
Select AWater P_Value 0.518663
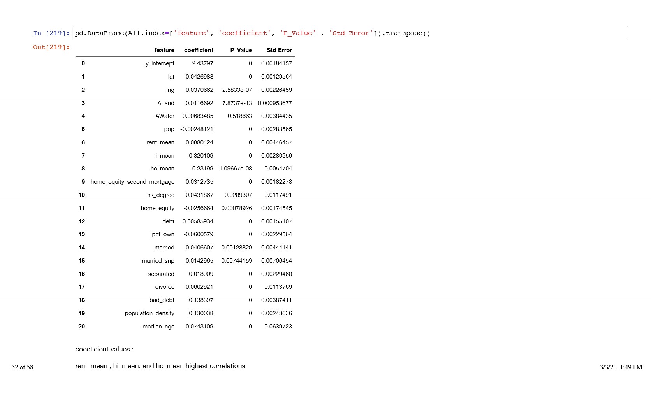(x=240, y=116)
